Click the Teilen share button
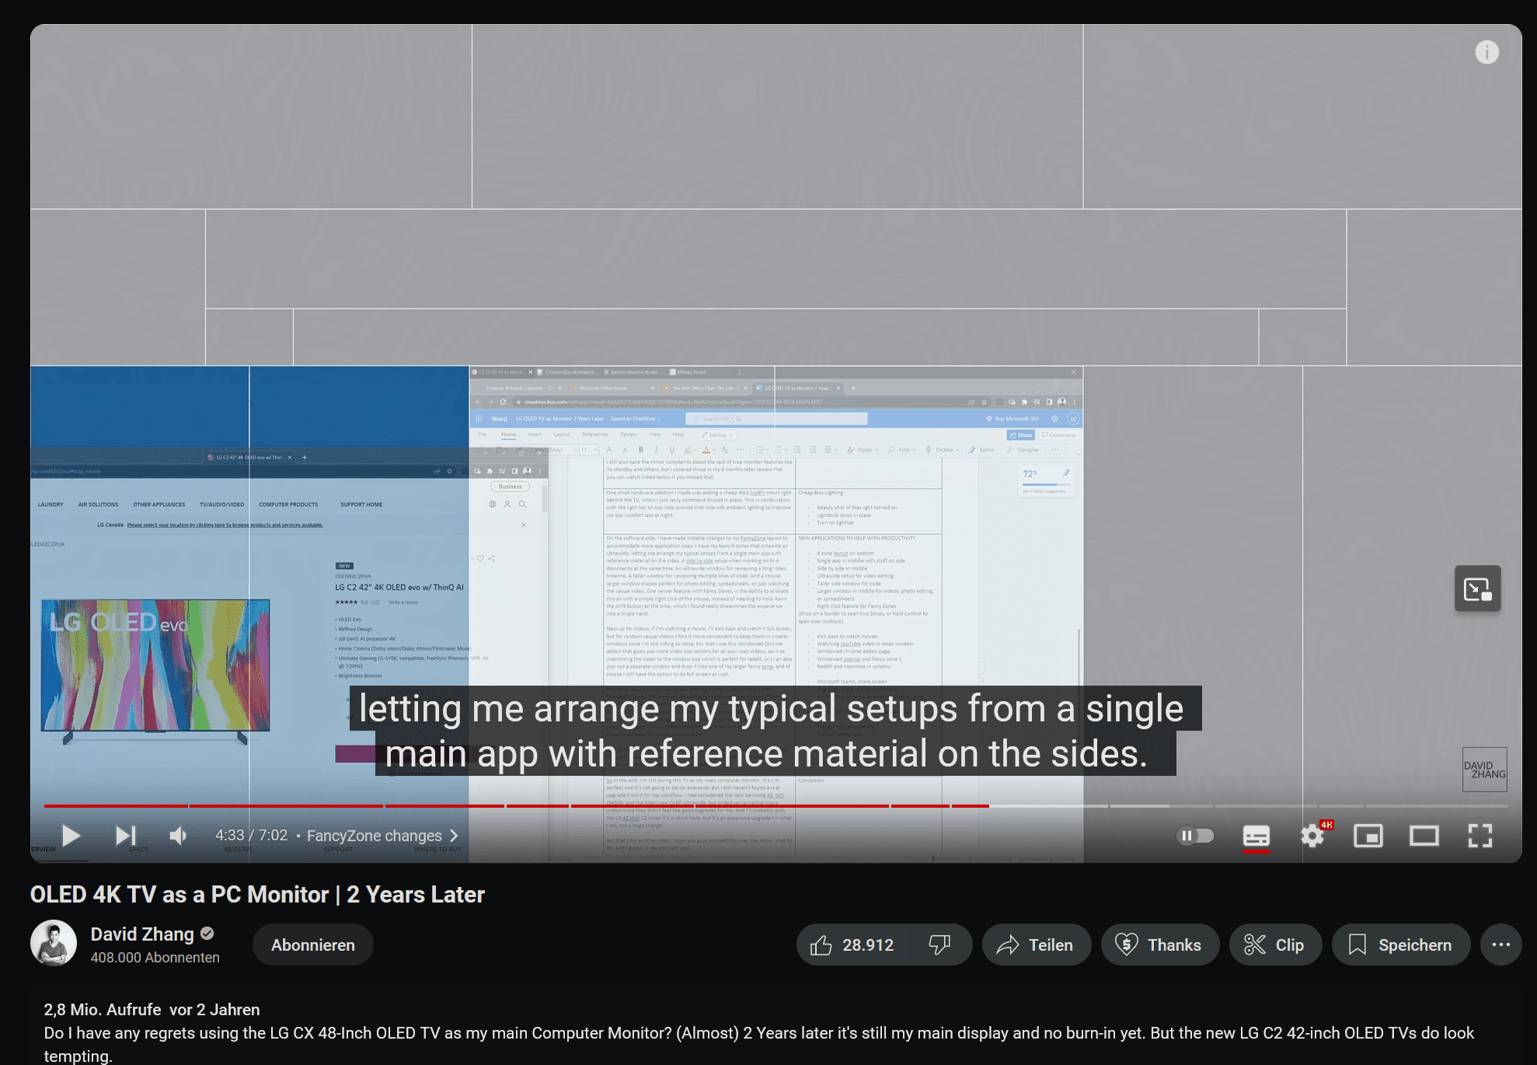Screen dimensions: 1537x1065 point(1036,945)
